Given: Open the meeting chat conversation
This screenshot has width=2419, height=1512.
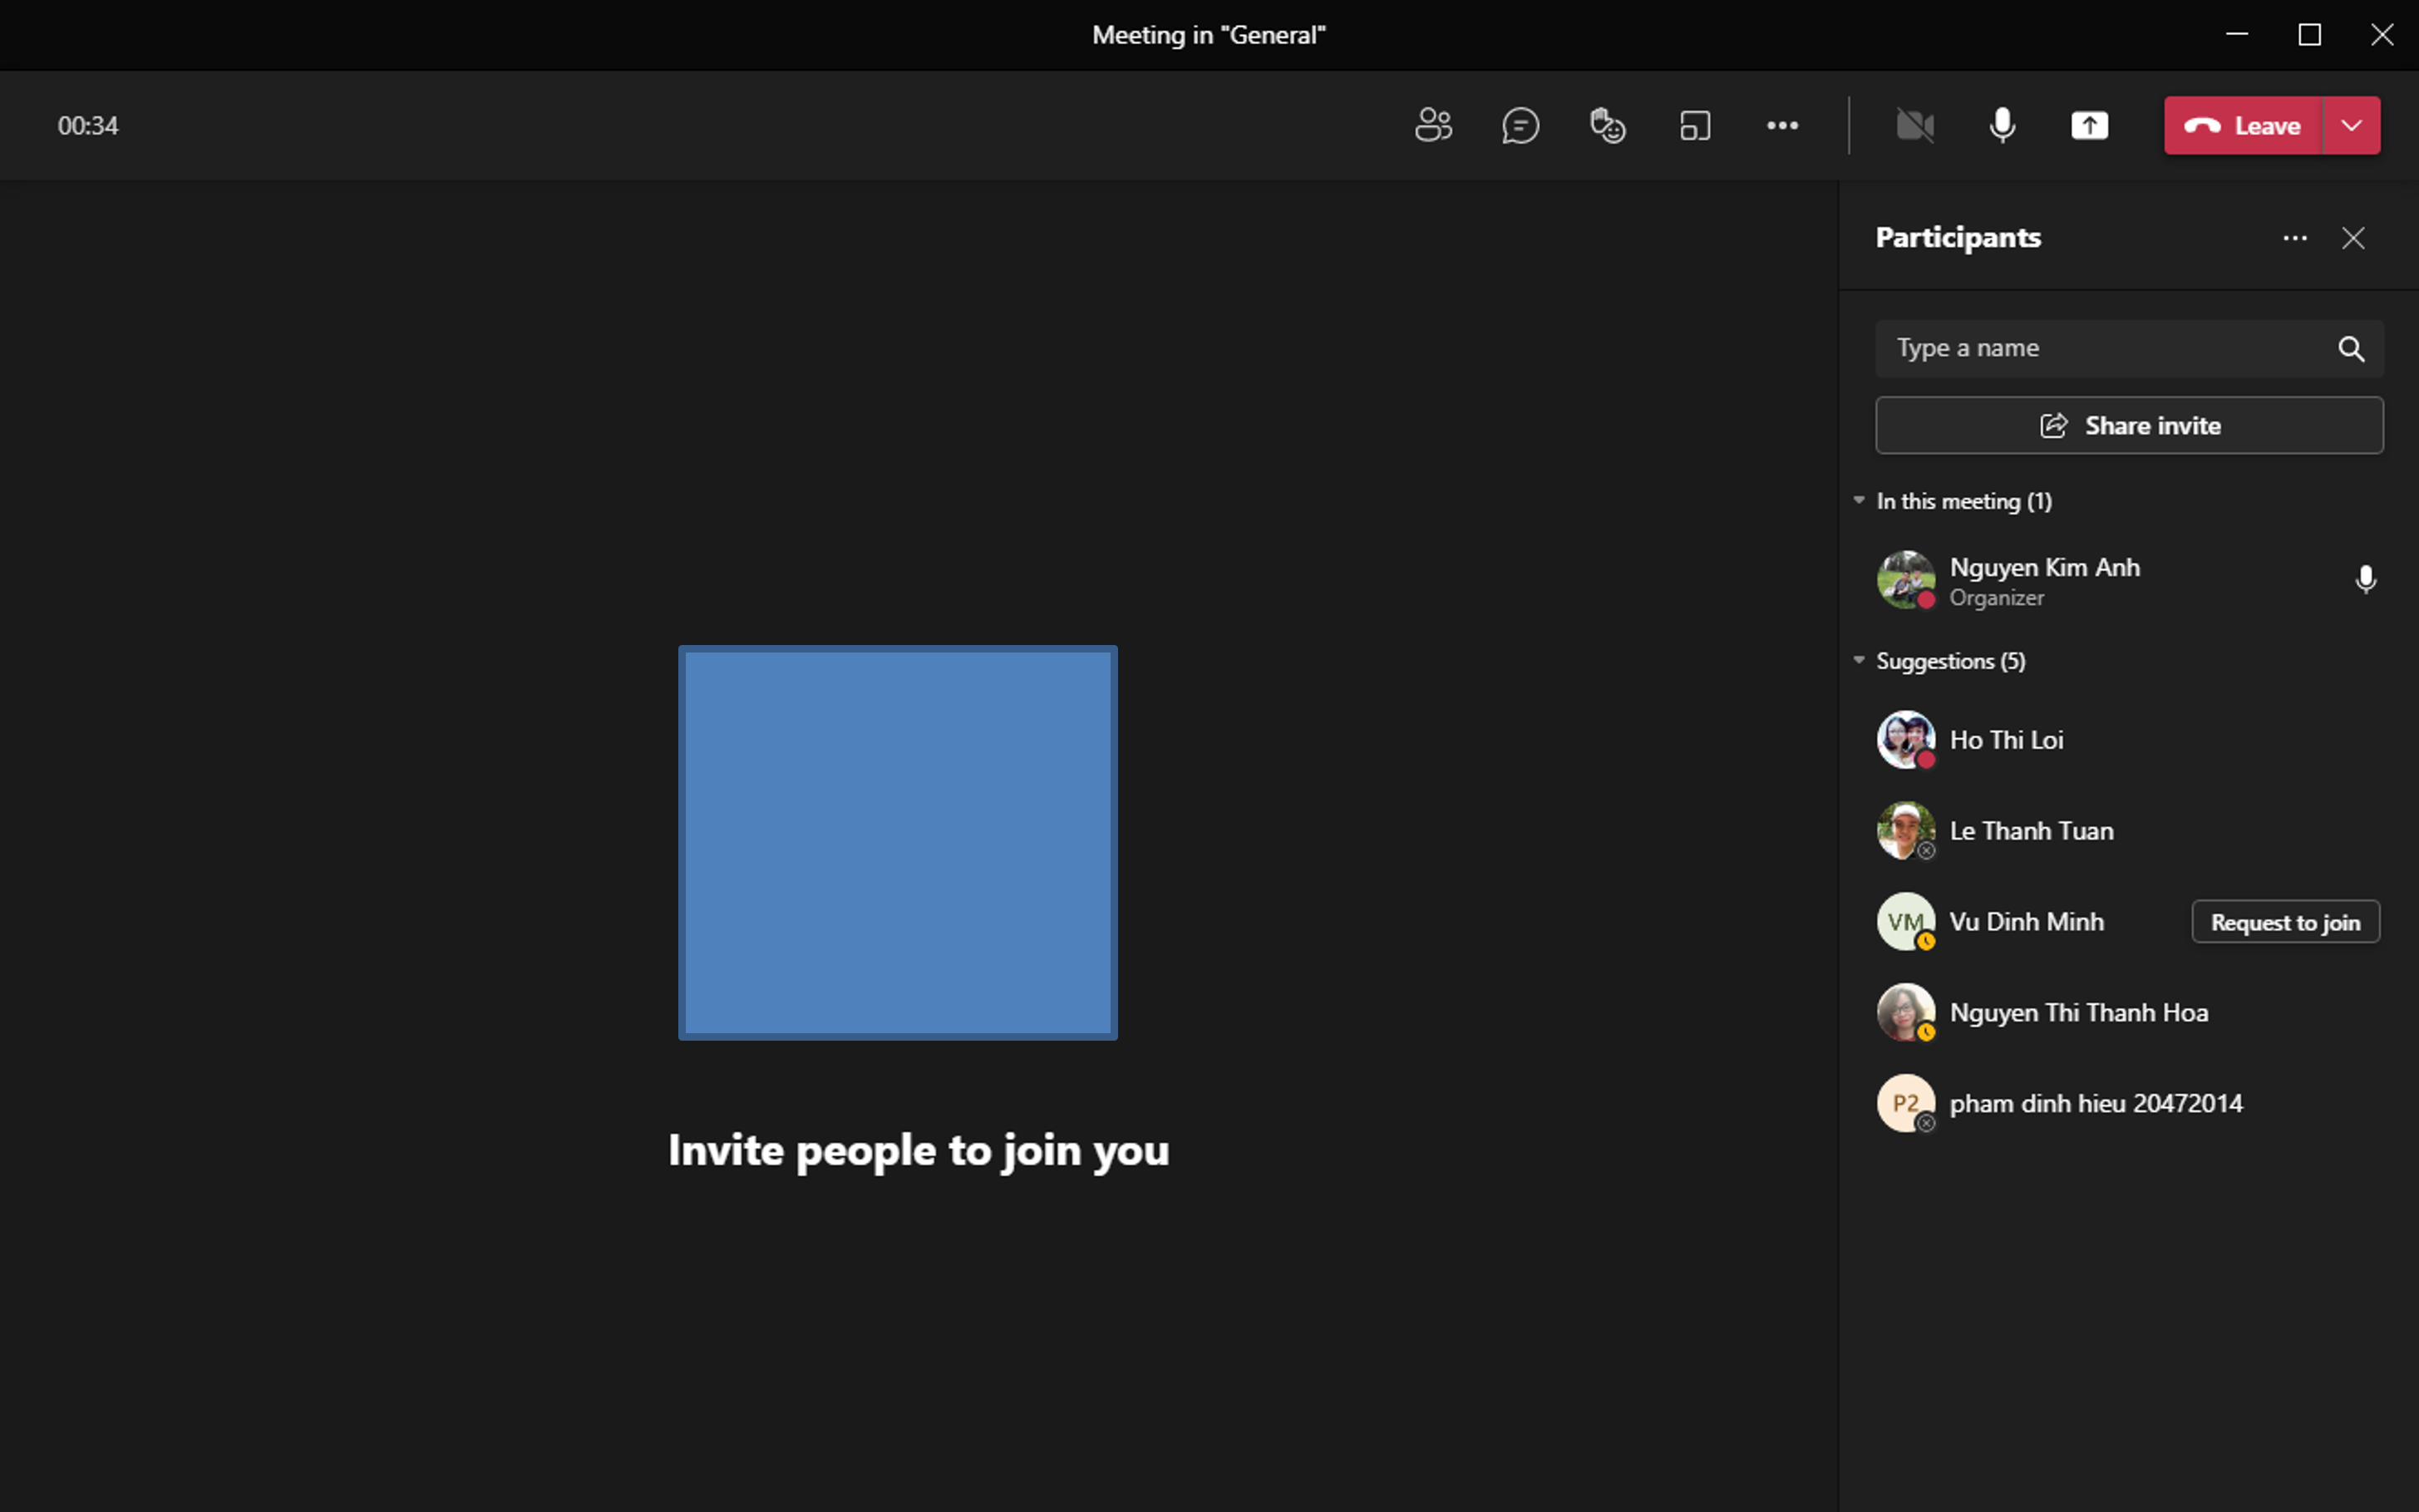Looking at the screenshot, I should (1520, 125).
